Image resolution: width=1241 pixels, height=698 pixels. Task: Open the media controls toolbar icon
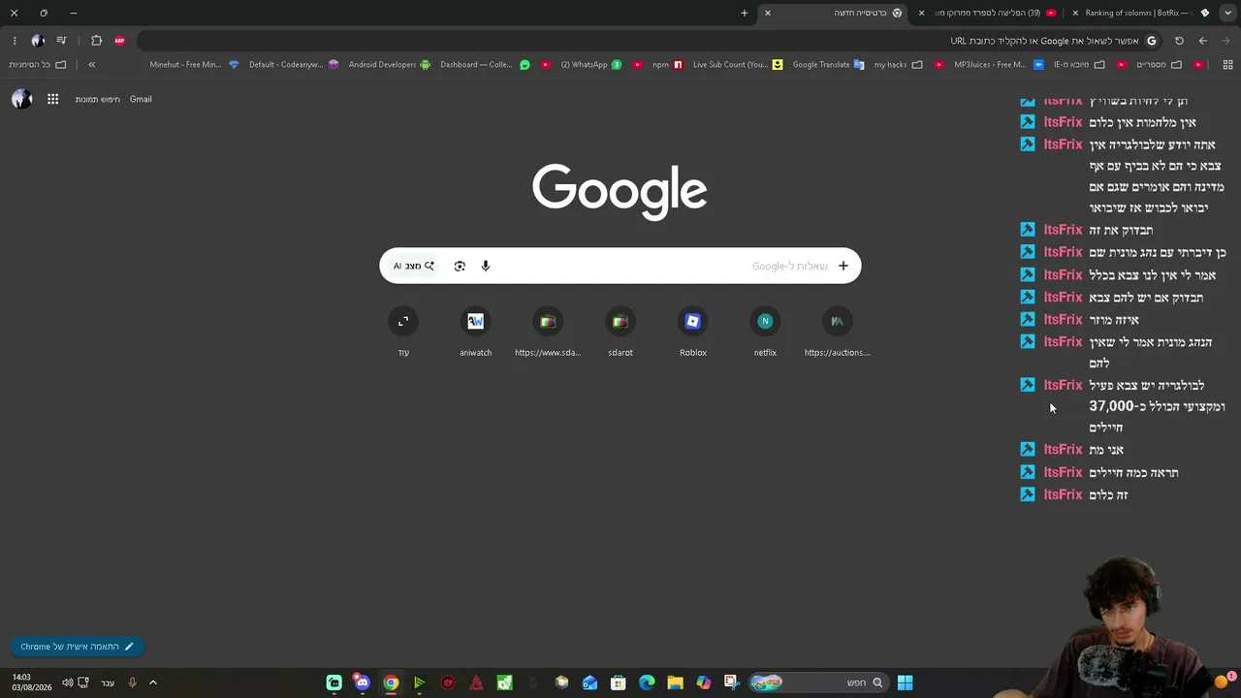point(61,41)
